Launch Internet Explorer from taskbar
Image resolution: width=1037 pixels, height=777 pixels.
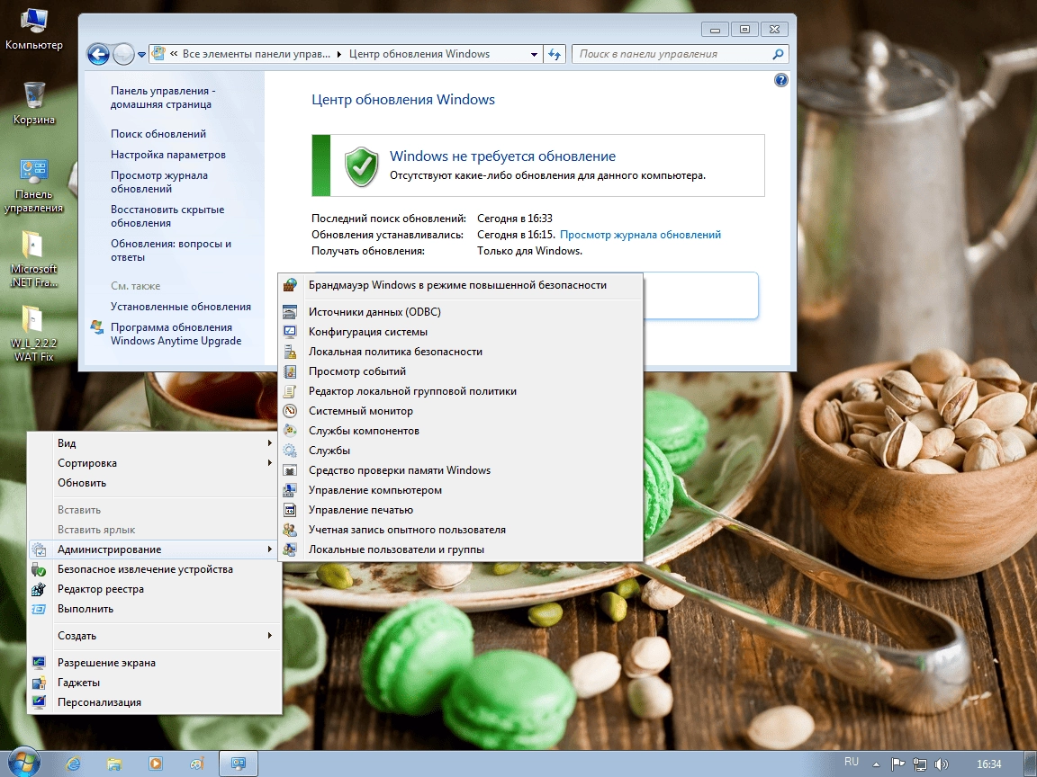tap(73, 764)
